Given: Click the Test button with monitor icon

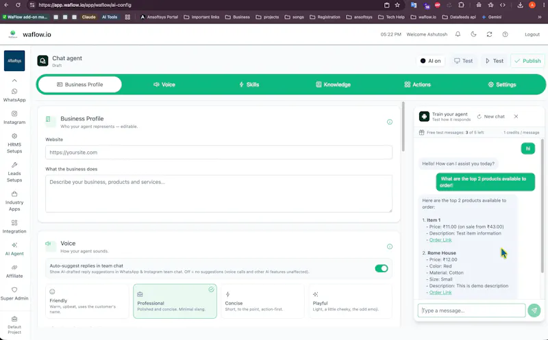Looking at the screenshot, I should point(463,61).
